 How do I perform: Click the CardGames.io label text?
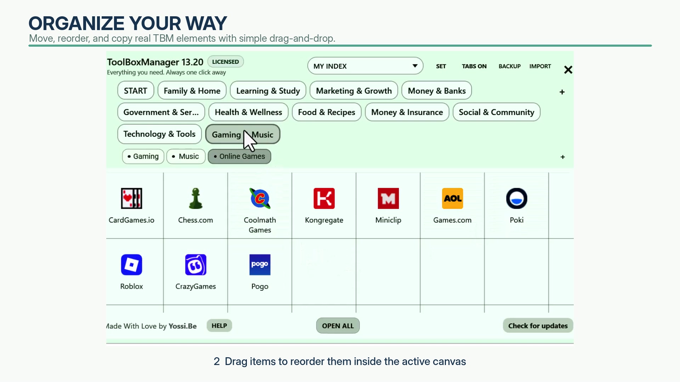coord(131,220)
